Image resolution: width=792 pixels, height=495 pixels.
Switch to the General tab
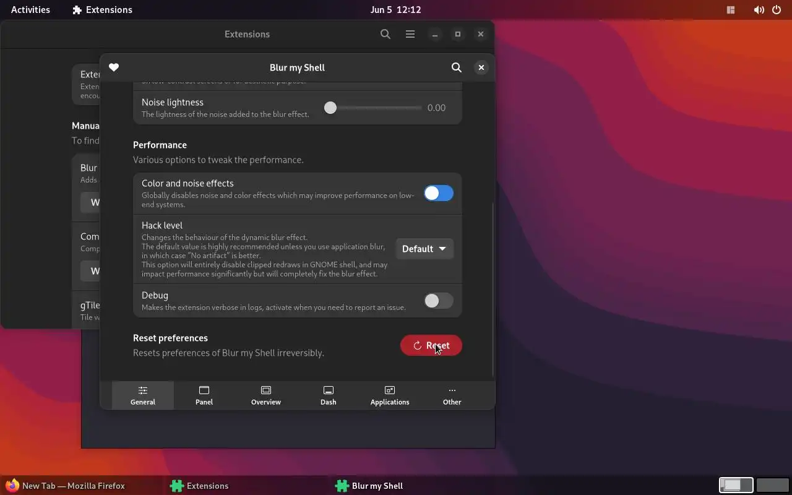(143, 395)
